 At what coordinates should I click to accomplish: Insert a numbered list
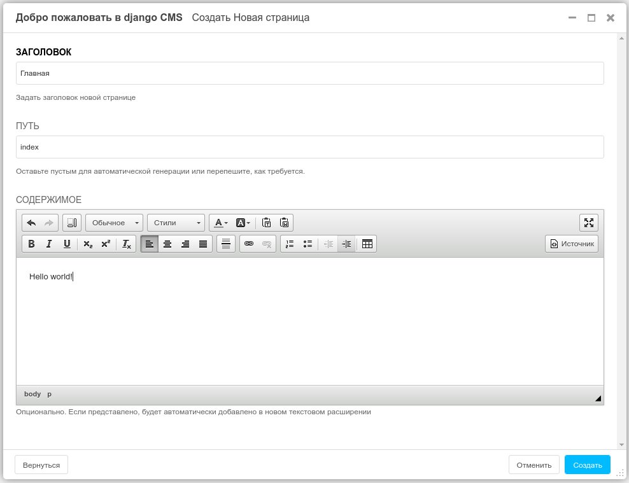click(x=290, y=244)
